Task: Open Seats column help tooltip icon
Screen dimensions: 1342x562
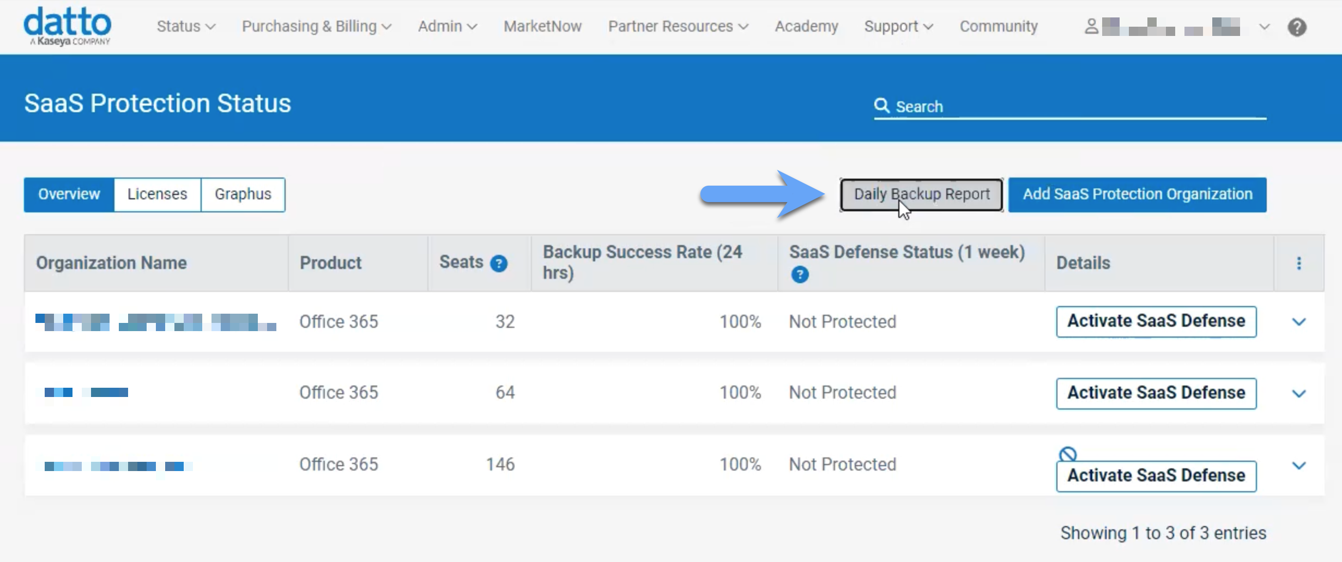Action: 498,264
